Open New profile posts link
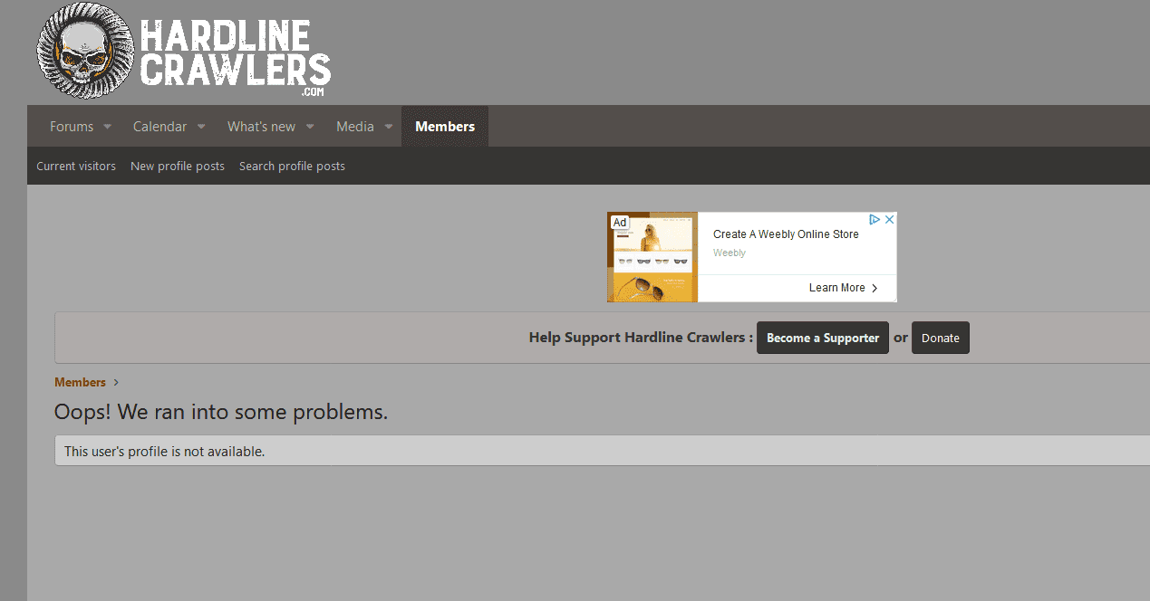This screenshot has height=601, width=1150. pos(178,166)
